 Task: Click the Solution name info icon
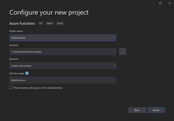click(x=27, y=73)
